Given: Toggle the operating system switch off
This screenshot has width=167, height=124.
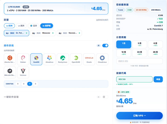Looking at the screenshot, I should click(x=105, y=46).
